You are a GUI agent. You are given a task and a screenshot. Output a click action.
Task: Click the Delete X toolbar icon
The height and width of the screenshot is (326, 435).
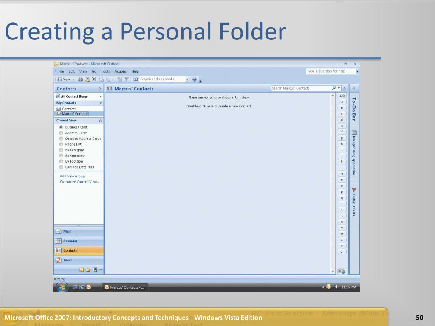(x=94, y=79)
